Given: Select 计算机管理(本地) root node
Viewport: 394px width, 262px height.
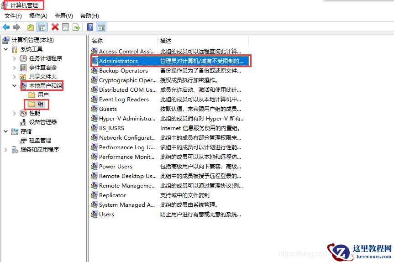Looking at the screenshot, I should [x=33, y=40].
